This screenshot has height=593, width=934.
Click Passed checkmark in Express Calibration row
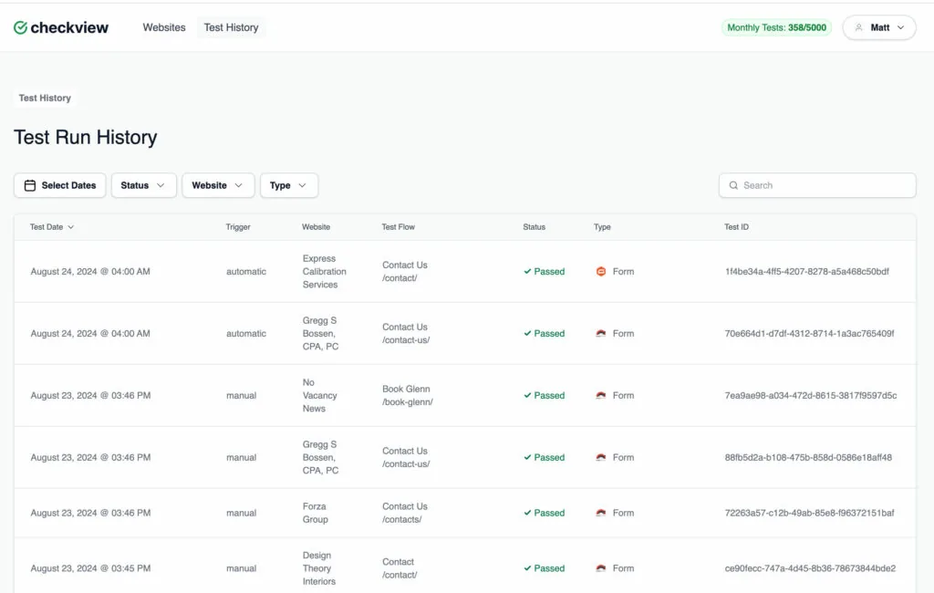(527, 271)
